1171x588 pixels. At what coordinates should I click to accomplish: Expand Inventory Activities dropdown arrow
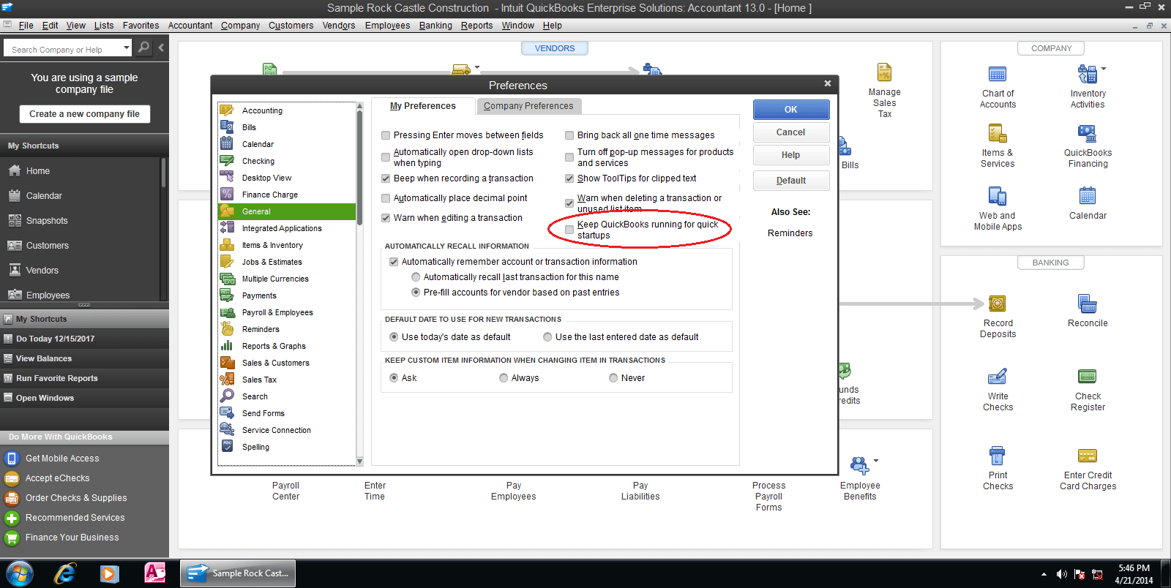click(x=1103, y=69)
